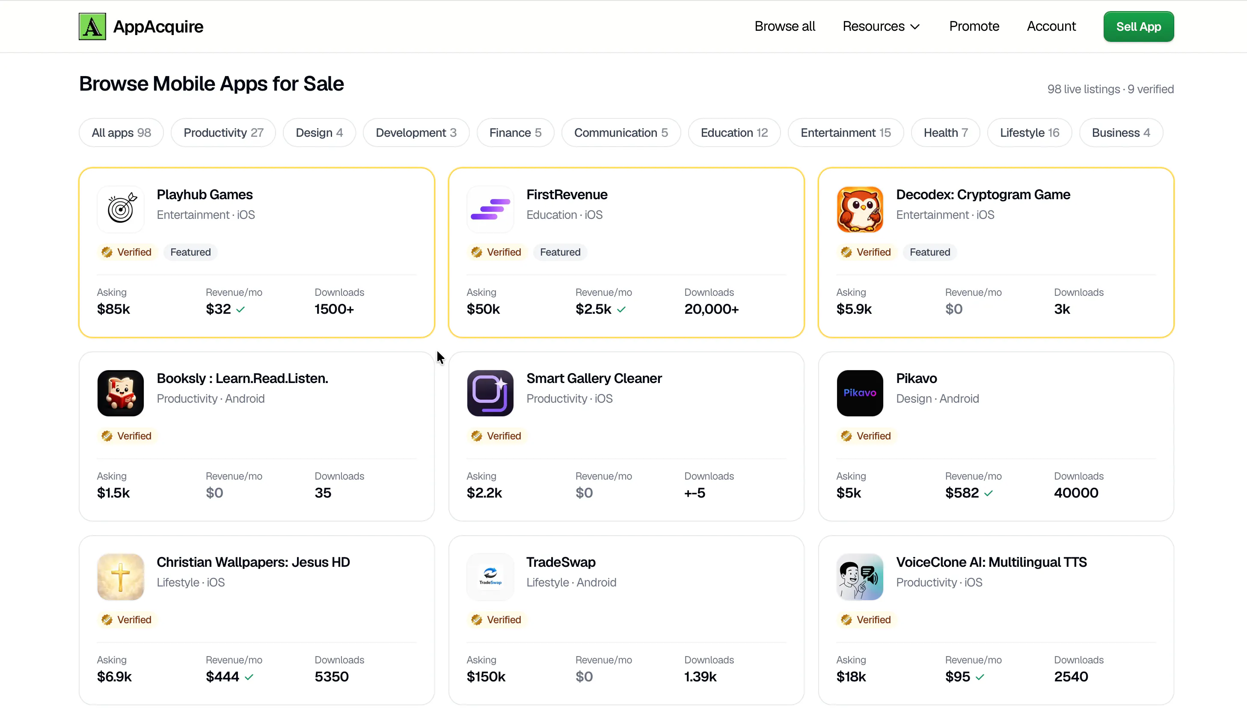
Task: Open the TradeSwap app icon
Action: [x=490, y=577]
